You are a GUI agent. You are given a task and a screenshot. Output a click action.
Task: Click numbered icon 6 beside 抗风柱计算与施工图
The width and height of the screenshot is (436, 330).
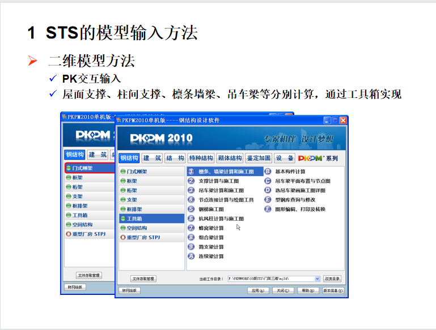(x=192, y=218)
